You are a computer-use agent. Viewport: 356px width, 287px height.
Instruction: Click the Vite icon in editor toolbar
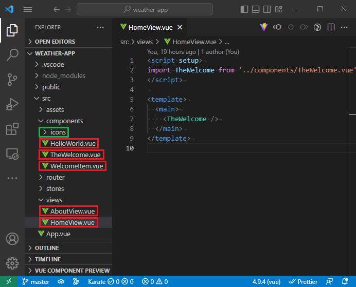(x=264, y=27)
